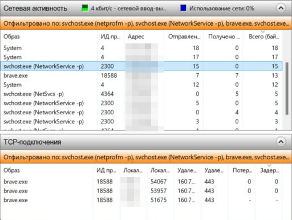Sort network activity by Образ column
The image size is (292, 220).
point(11,37)
